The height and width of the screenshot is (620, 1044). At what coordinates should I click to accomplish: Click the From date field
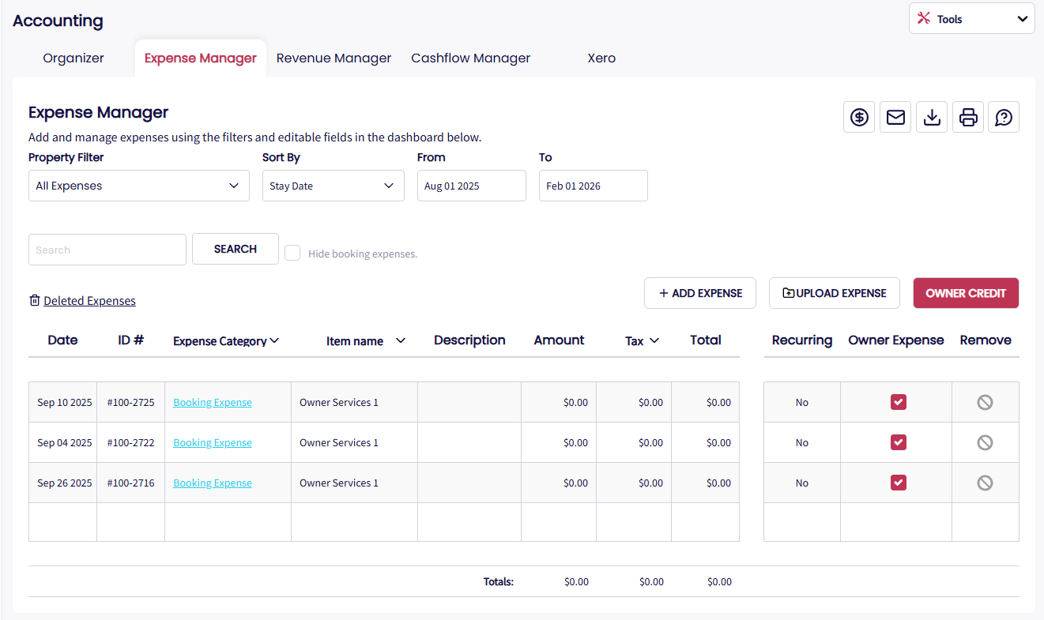(x=471, y=186)
